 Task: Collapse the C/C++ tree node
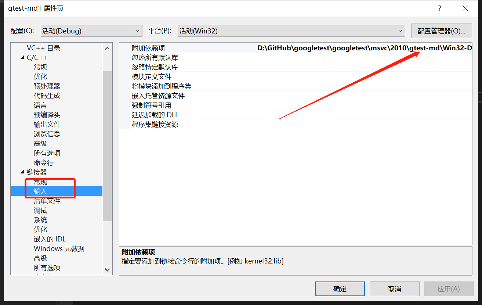pos(22,58)
